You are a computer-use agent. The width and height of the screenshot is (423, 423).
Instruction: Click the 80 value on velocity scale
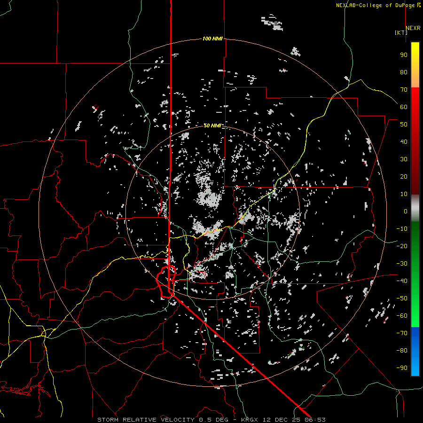404,72
